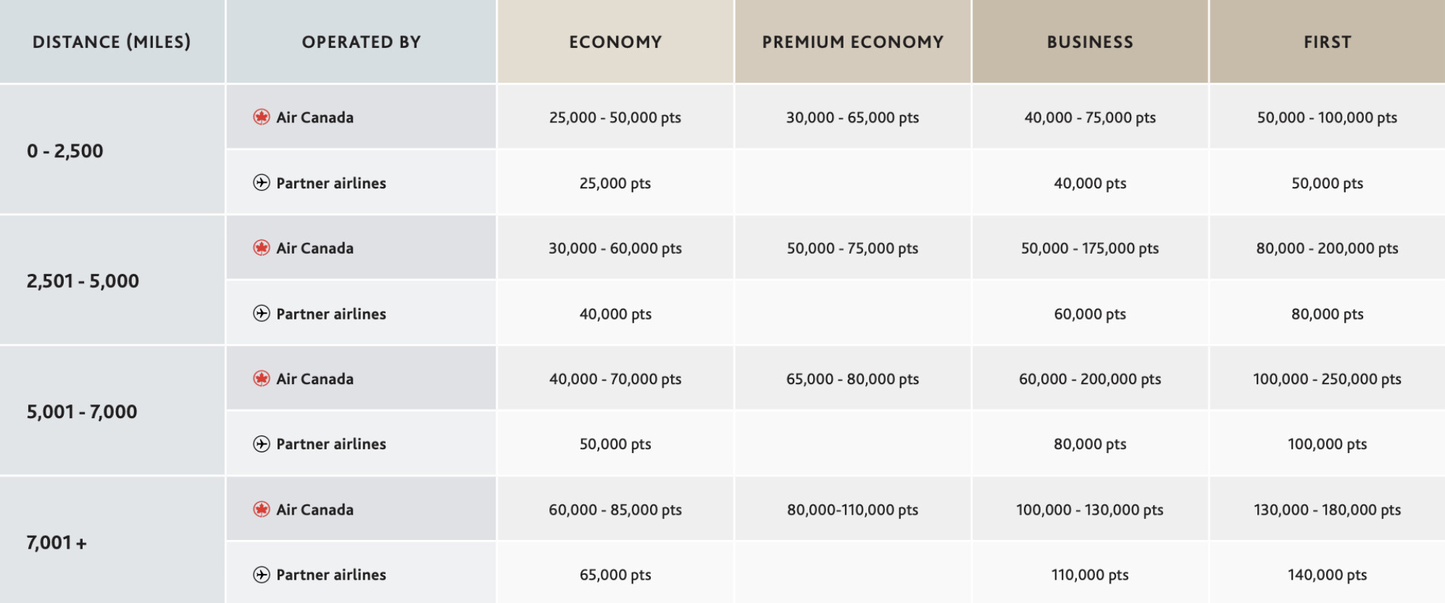This screenshot has height=603, width=1445.
Task: Click Air Canada maple leaf icon in 0 - 2,500 row
Action: (262, 117)
